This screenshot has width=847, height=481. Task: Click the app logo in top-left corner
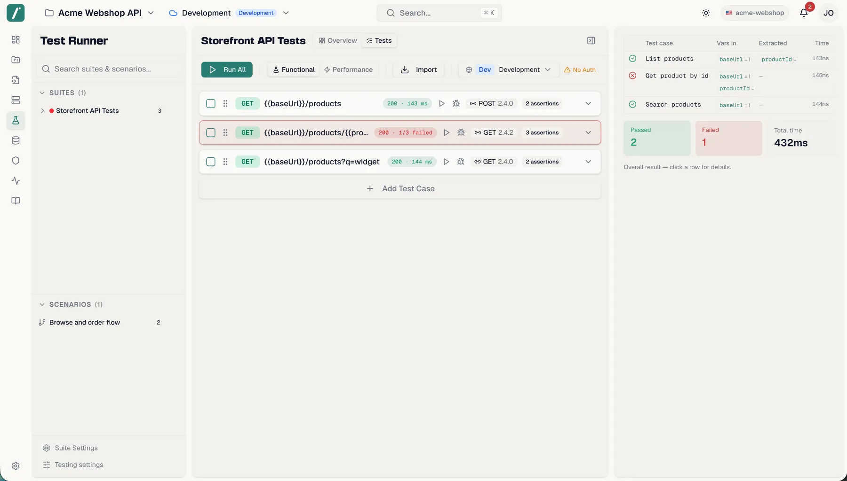pyautogui.click(x=16, y=13)
